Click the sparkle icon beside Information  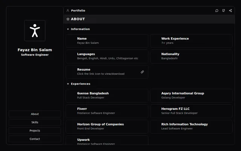point(68,29)
